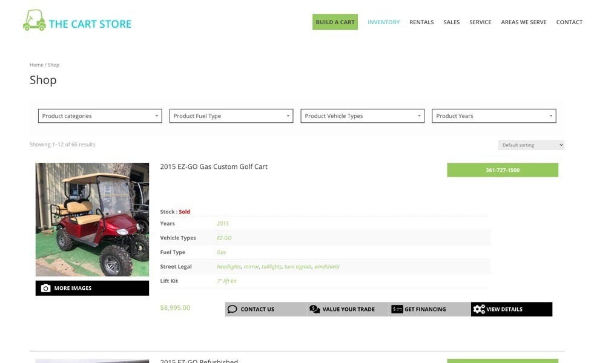Image resolution: width=594 pixels, height=363 pixels.
Task: Open the Areas We Serve menu item
Action: click(x=524, y=22)
